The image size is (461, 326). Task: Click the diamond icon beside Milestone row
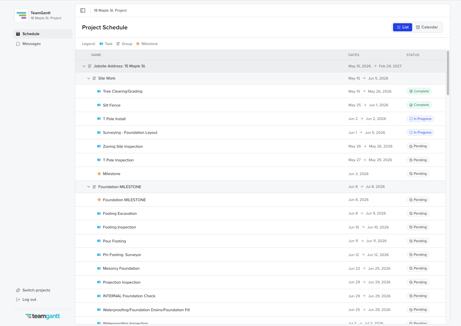point(99,174)
